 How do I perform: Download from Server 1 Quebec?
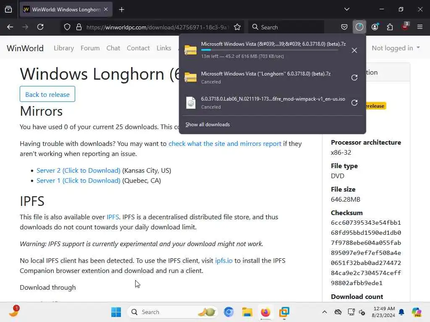click(x=79, y=180)
